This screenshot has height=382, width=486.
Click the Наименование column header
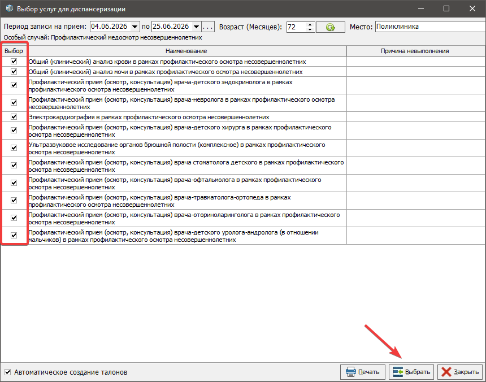pos(186,51)
